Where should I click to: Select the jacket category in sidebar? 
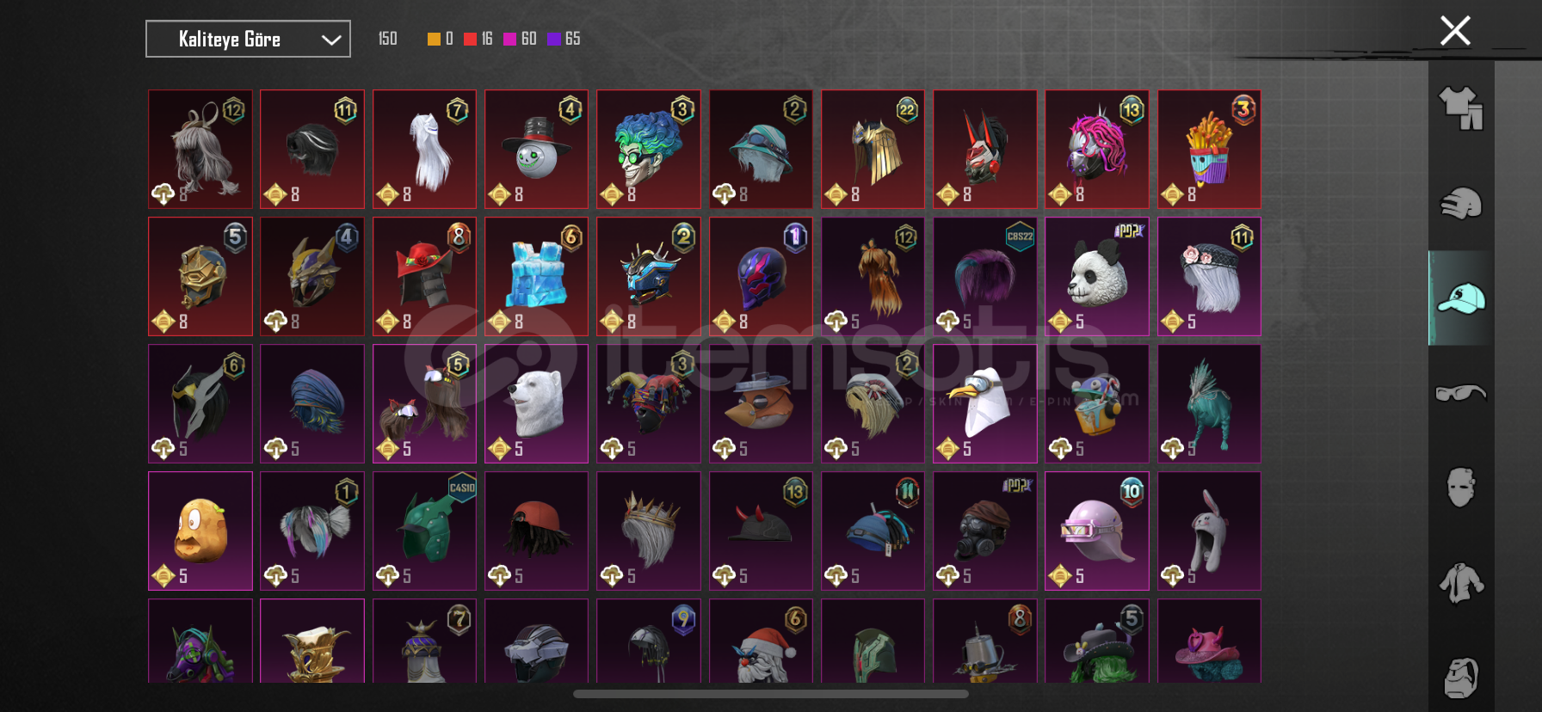click(x=1461, y=582)
